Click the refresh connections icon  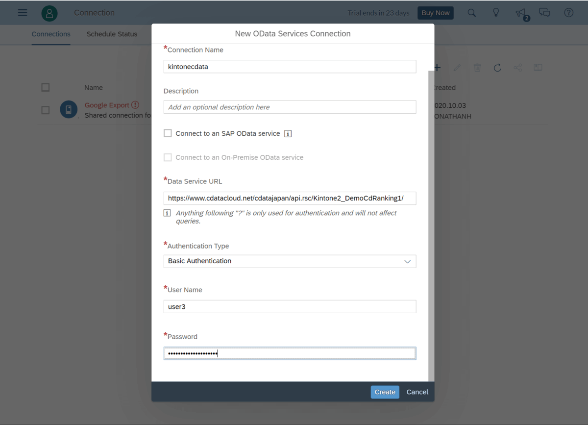tap(497, 68)
